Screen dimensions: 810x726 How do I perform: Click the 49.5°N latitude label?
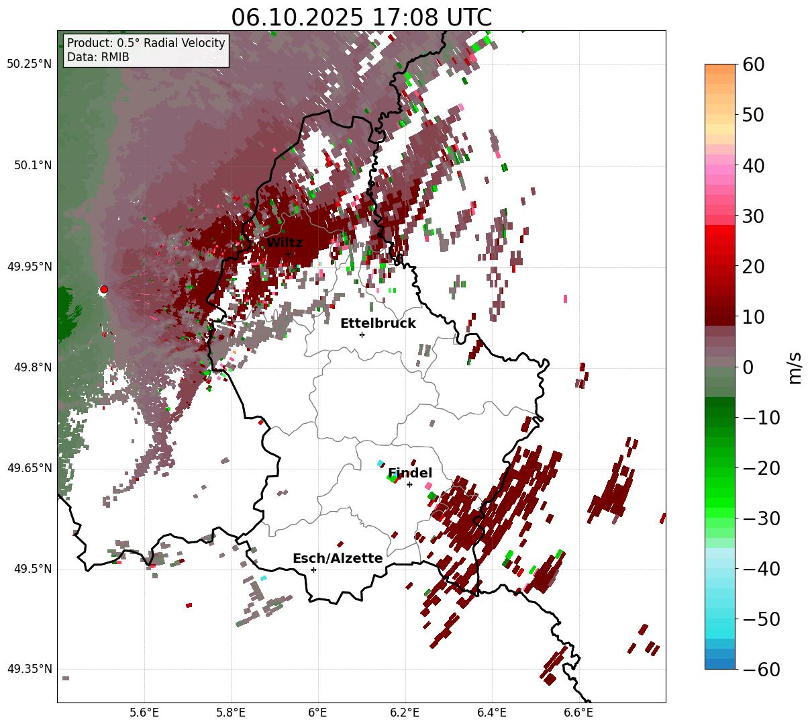(x=32, y=569)
